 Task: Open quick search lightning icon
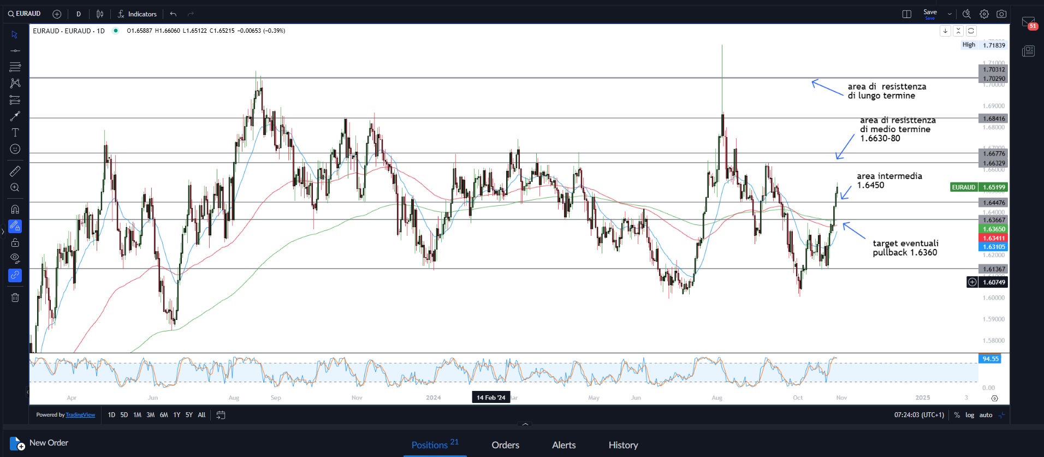click(966, 14)
